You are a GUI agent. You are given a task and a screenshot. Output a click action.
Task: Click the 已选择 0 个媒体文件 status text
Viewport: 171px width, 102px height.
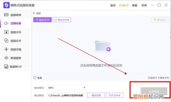pyautogui.click(x=158, y=78)
